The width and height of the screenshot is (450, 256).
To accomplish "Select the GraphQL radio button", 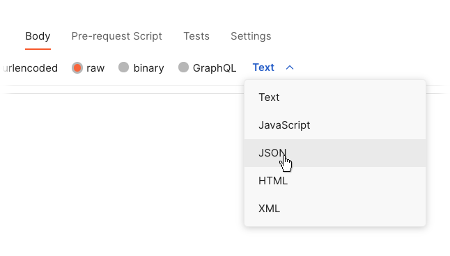I will pyautogui.click(x=183, y=67).
